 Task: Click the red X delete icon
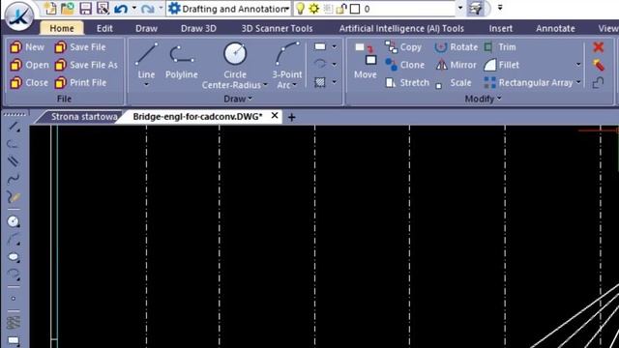599,47
